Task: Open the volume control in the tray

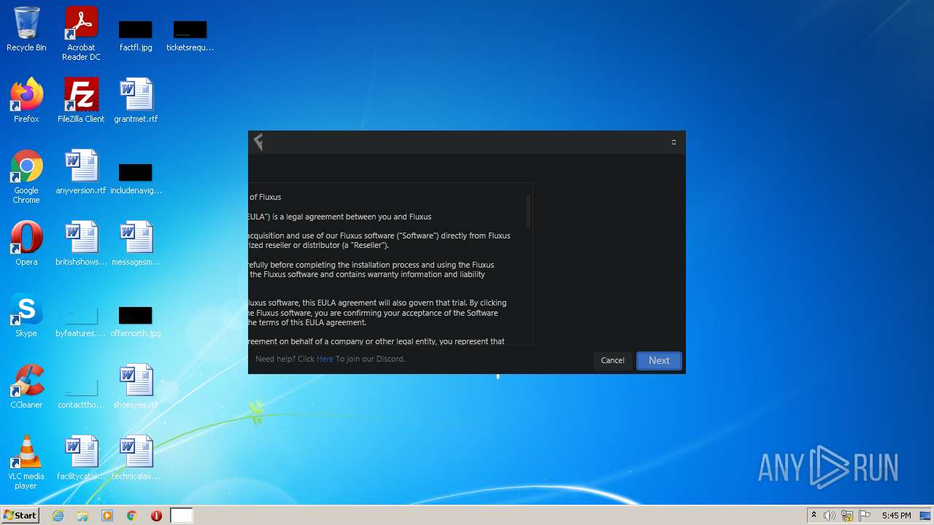Action: point(830,516)
